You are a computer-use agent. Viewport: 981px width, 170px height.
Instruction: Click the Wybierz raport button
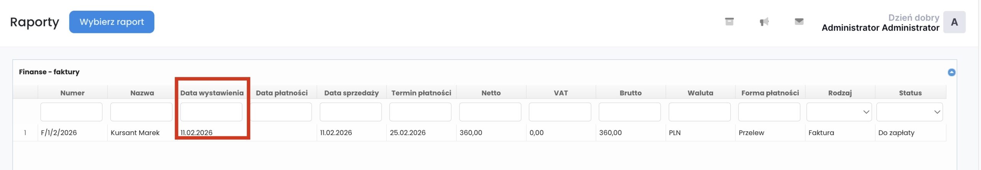tap(112, 22)
